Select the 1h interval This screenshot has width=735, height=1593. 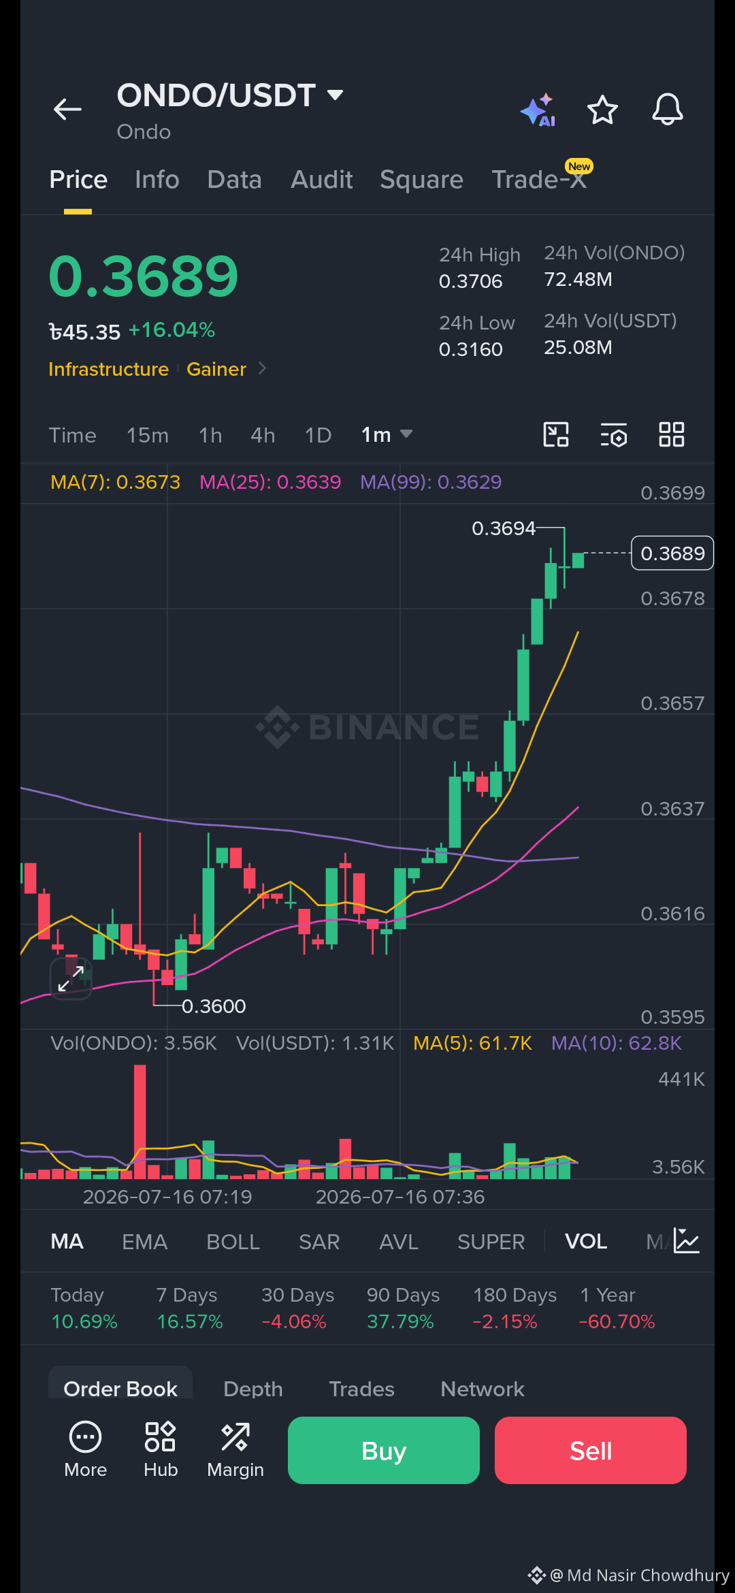[x=210, y=435]
